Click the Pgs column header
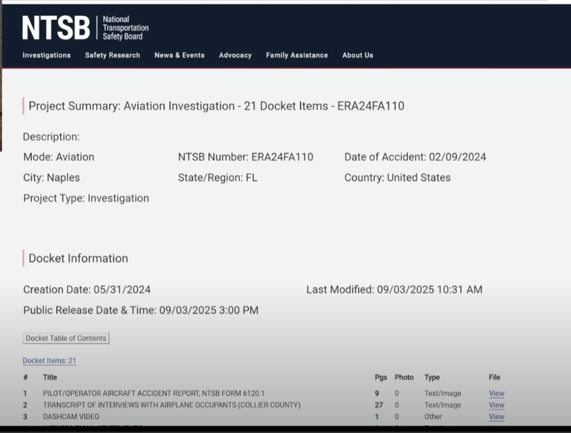571x433 pixels. click(x=381, y=377)
